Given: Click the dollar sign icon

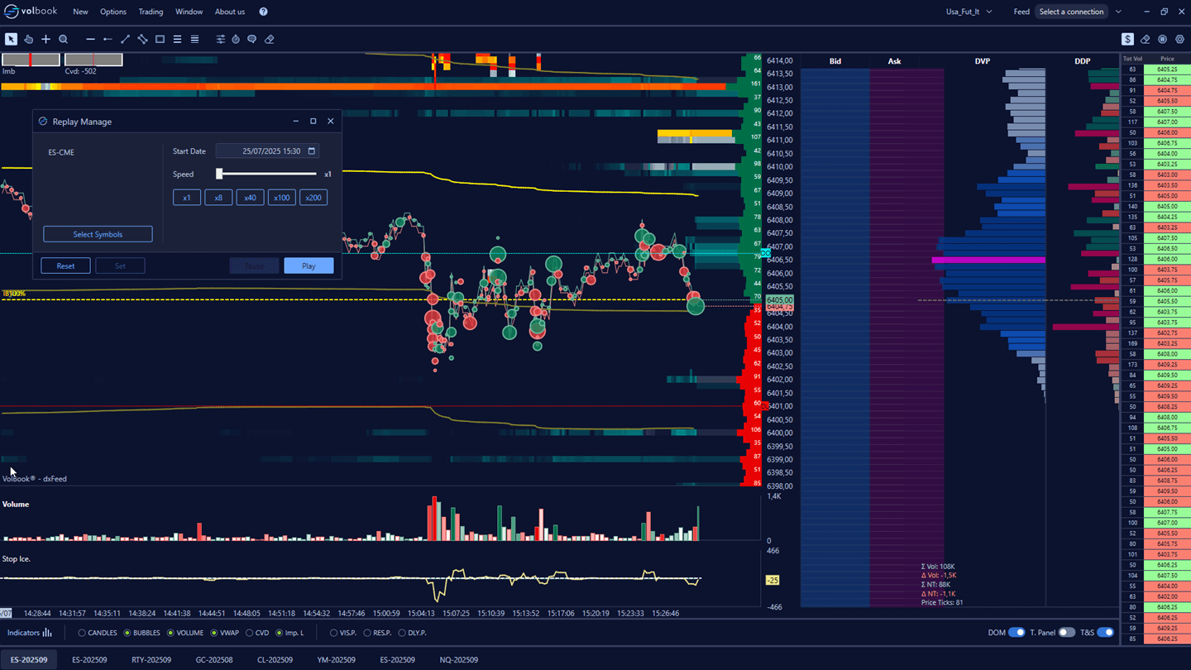Looking at the screenshot, I should [x=1127, y=39].
